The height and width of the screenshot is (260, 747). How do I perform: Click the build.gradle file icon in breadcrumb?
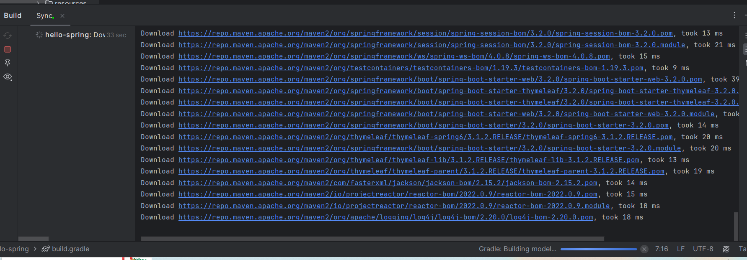tap(45, 249)
